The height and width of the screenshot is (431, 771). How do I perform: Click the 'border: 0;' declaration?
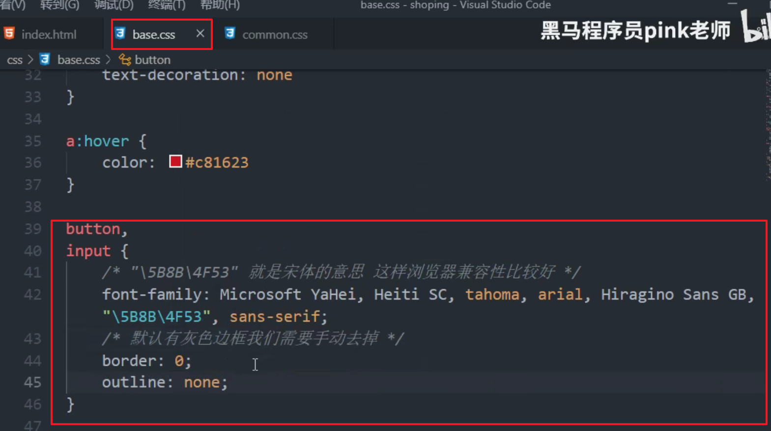coord(146,361)
